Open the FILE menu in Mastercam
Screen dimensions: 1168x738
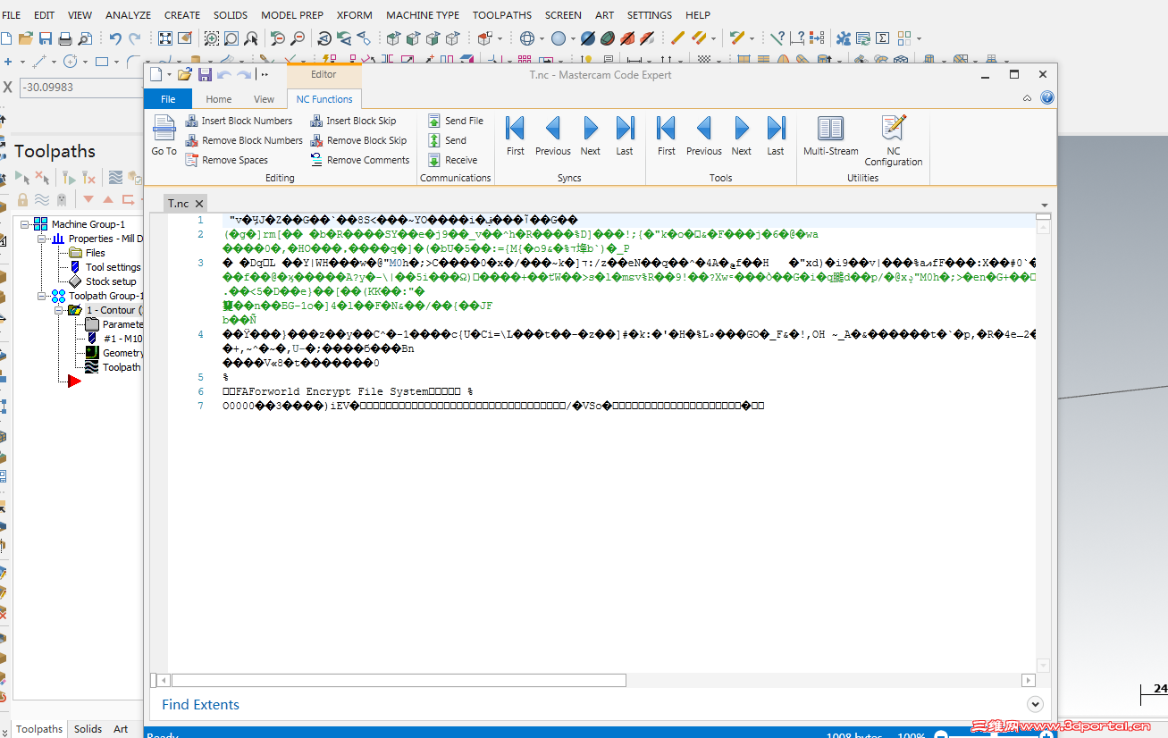[12, 15]
